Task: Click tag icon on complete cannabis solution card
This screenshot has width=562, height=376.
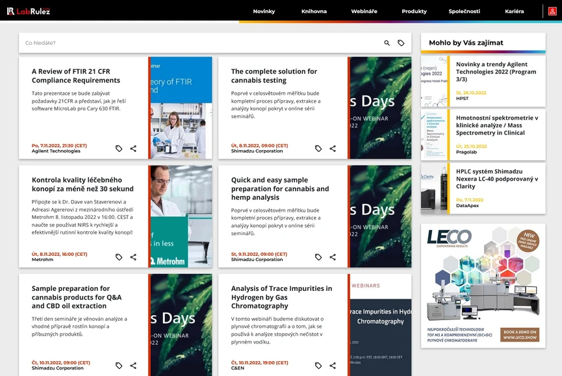Action: click(x=318, y=148)
